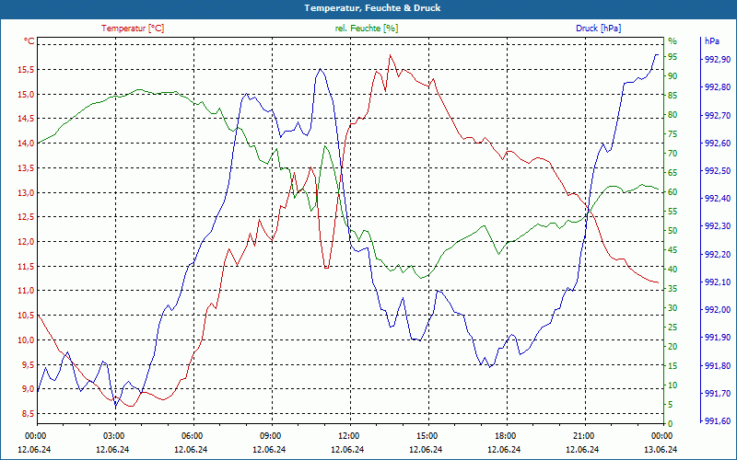Click the 13,0 tick on temperature axis
Viewport: 737px width, 460px height.
tap(26, 192)
